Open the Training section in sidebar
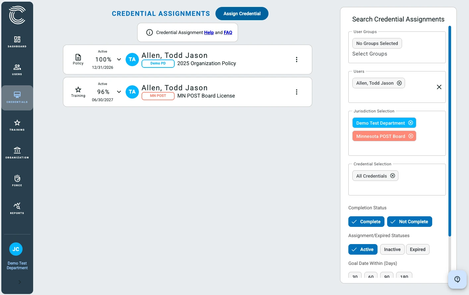Screen dimensions: 469x295 tap(17, 125)
